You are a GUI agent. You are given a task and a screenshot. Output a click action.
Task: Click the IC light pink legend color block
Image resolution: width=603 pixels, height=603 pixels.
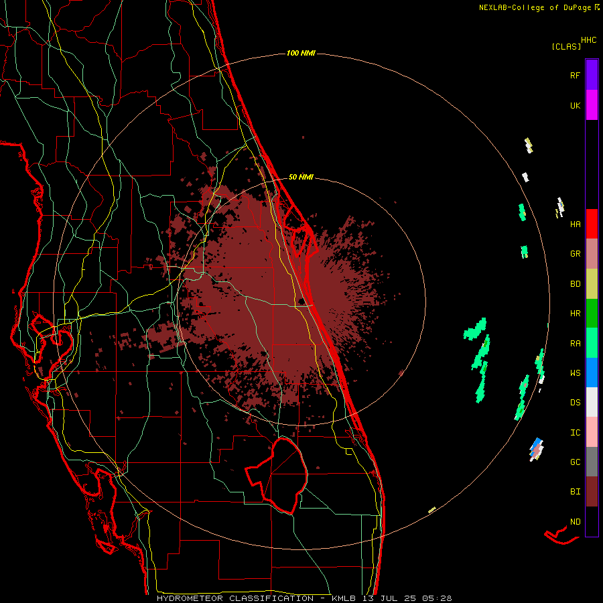point(592,432)
